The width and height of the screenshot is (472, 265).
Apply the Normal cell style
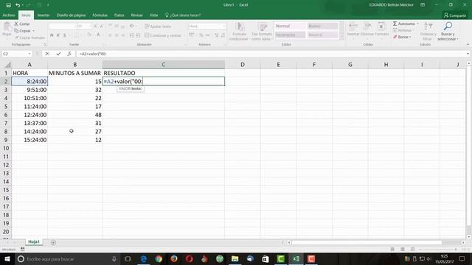tap(290, 26)
